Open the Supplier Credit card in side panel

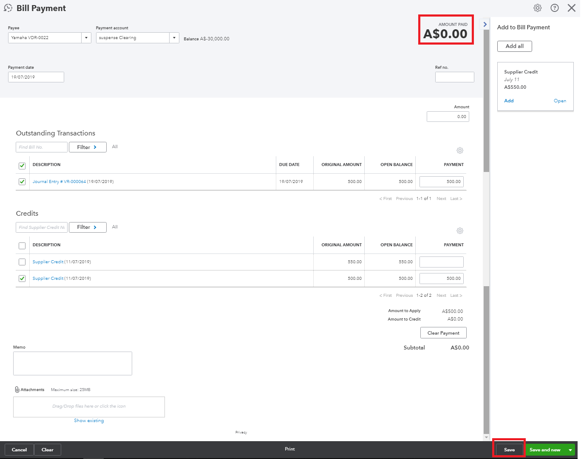point(560,101)
